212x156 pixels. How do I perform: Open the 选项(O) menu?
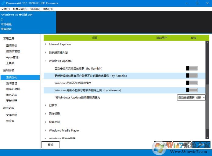tap(35, 9)
